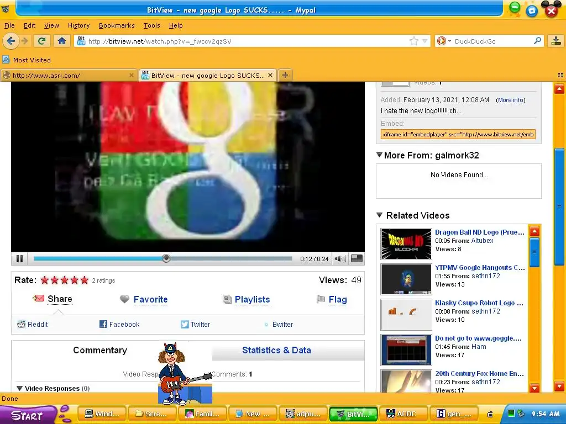Click the video progress slider handle
The width and height of the screenshot is (566, 424).
click(166, 258)
